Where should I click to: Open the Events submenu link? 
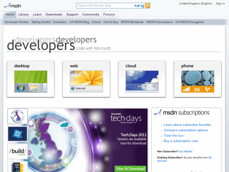(x=96, y=22)
